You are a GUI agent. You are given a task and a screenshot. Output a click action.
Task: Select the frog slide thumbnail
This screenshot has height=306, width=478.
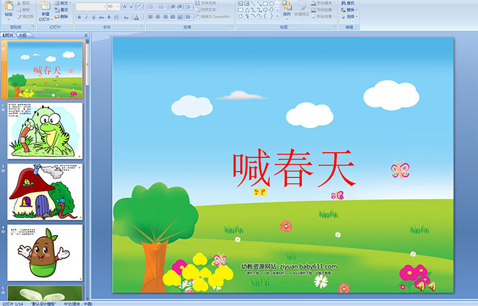[x=45, y=131]
